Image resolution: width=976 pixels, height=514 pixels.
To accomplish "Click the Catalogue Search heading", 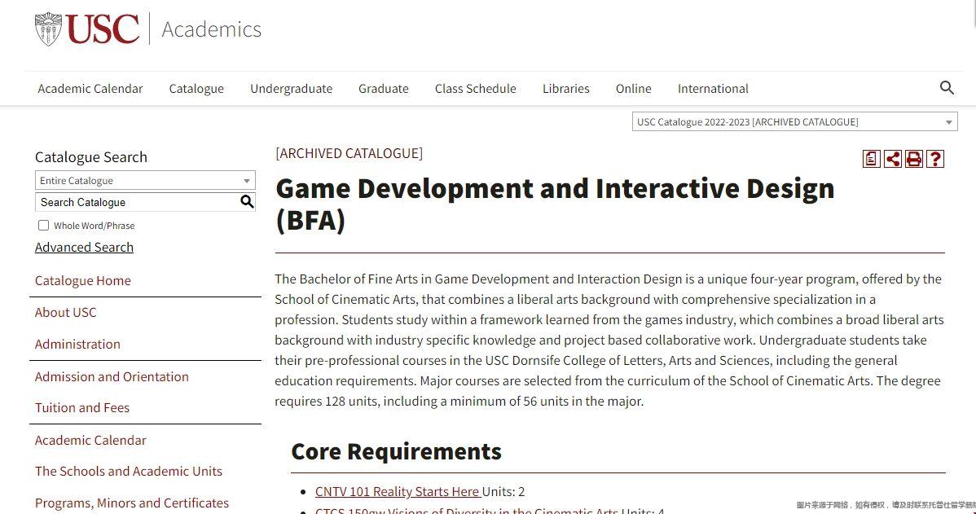I will (91, 157).
